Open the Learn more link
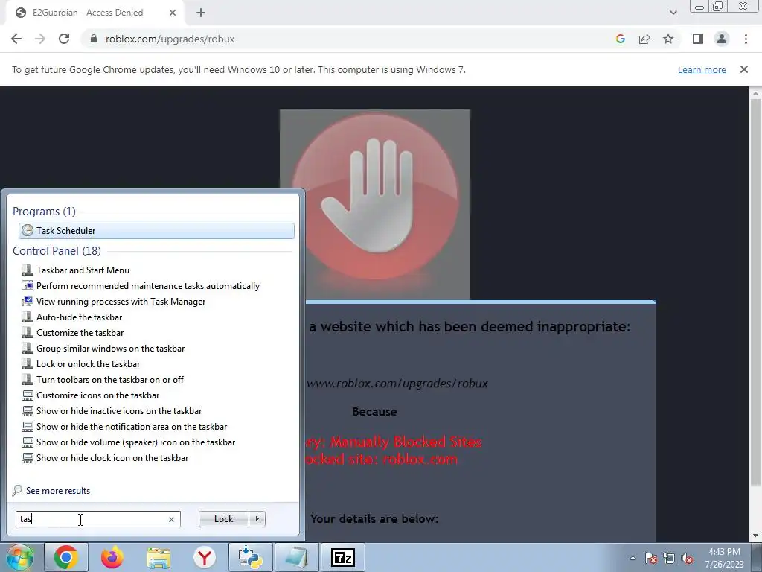The height and width of the screenshot is (572, 762). (702, 69)
